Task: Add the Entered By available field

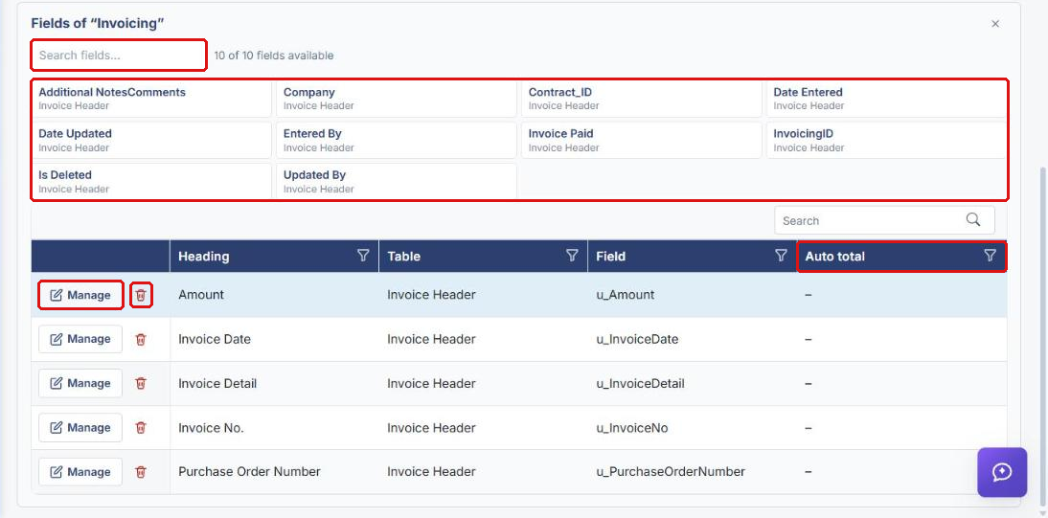Action: tap(397, 140)
